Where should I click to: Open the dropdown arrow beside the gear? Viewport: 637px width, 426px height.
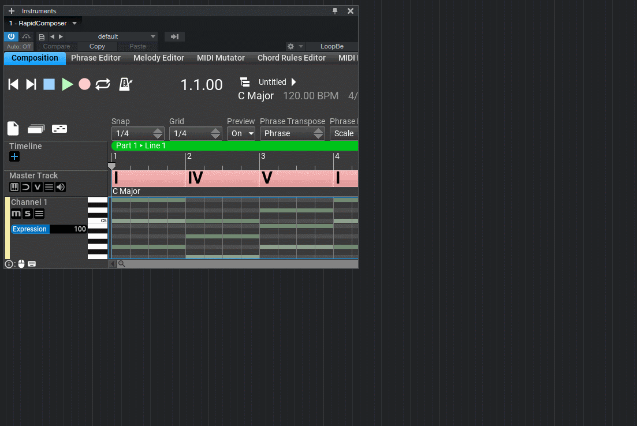coord(301,46)
